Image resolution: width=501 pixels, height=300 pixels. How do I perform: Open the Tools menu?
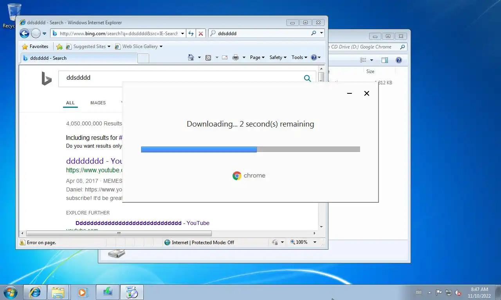pos(299,57)
